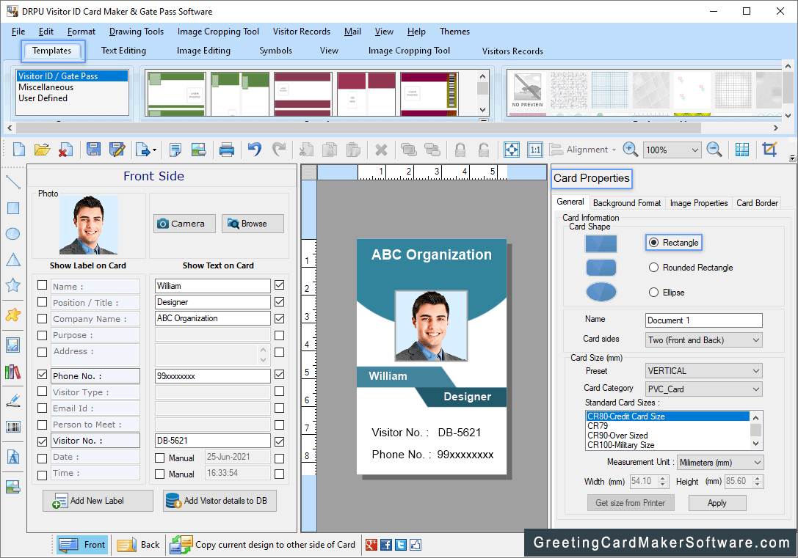
Task: Click the Save disk icon
Action: (x=93, y=150)
